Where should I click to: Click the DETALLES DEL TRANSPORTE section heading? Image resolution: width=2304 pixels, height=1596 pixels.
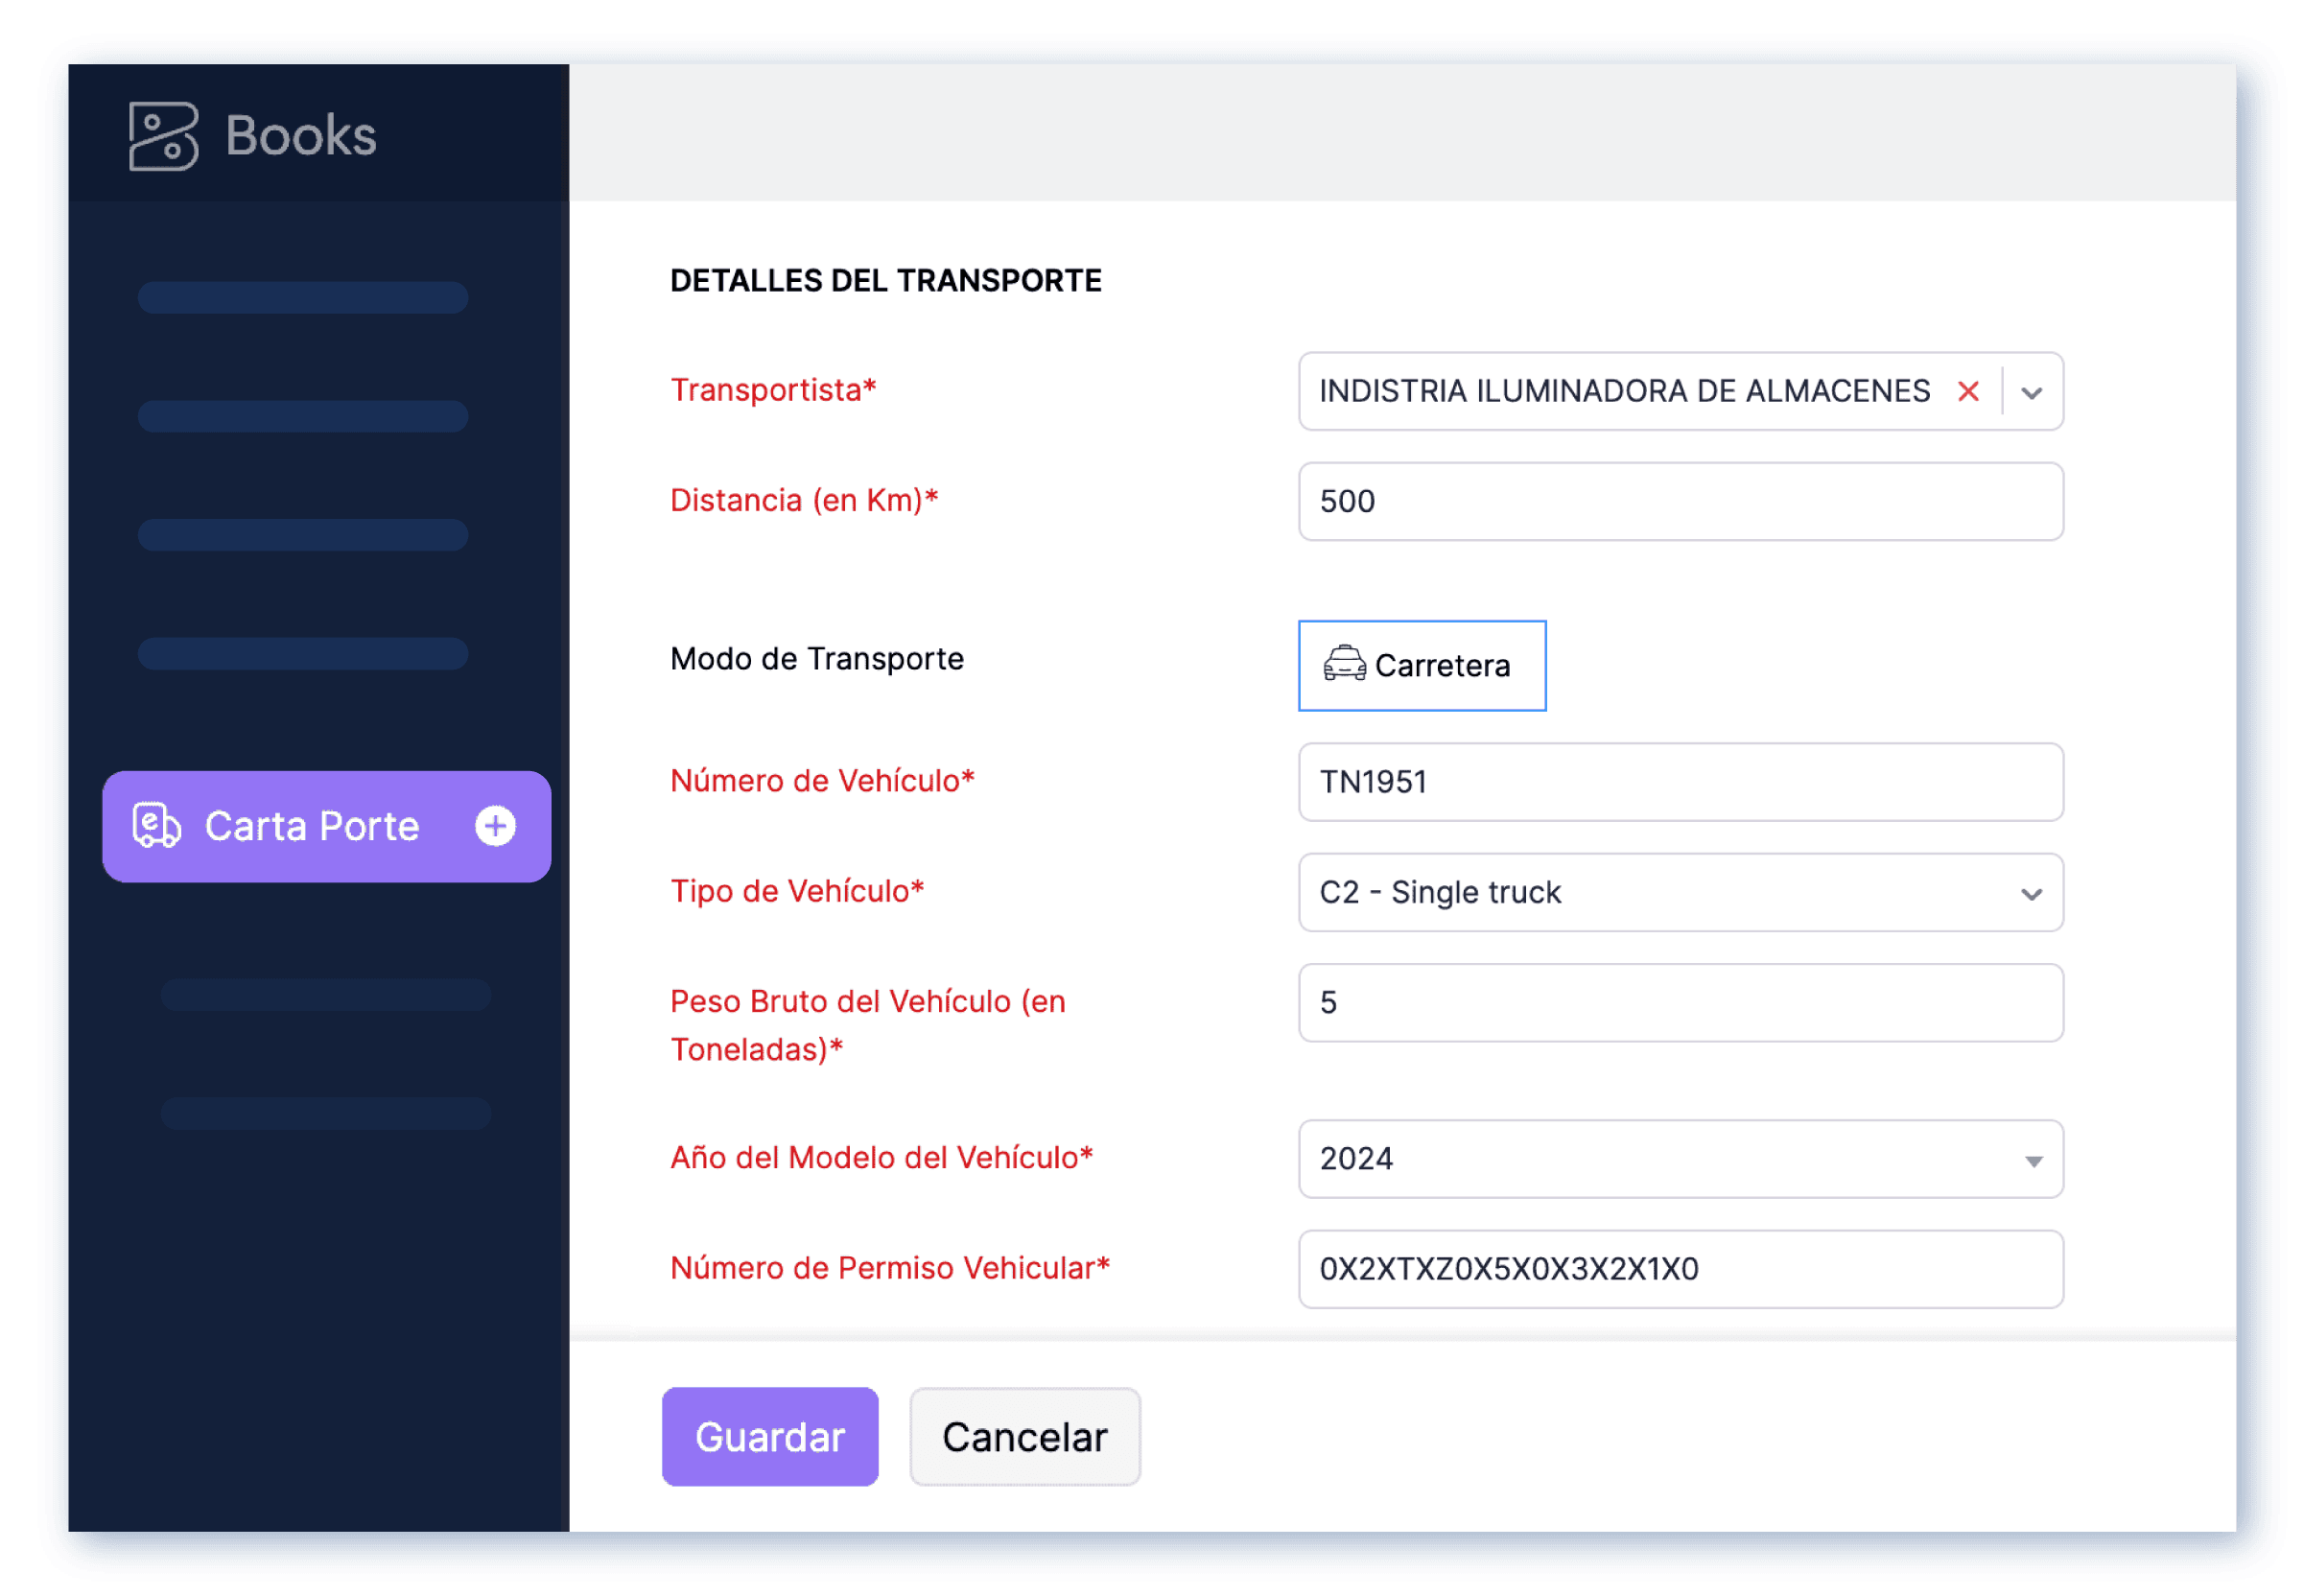[x=886, y=280]
